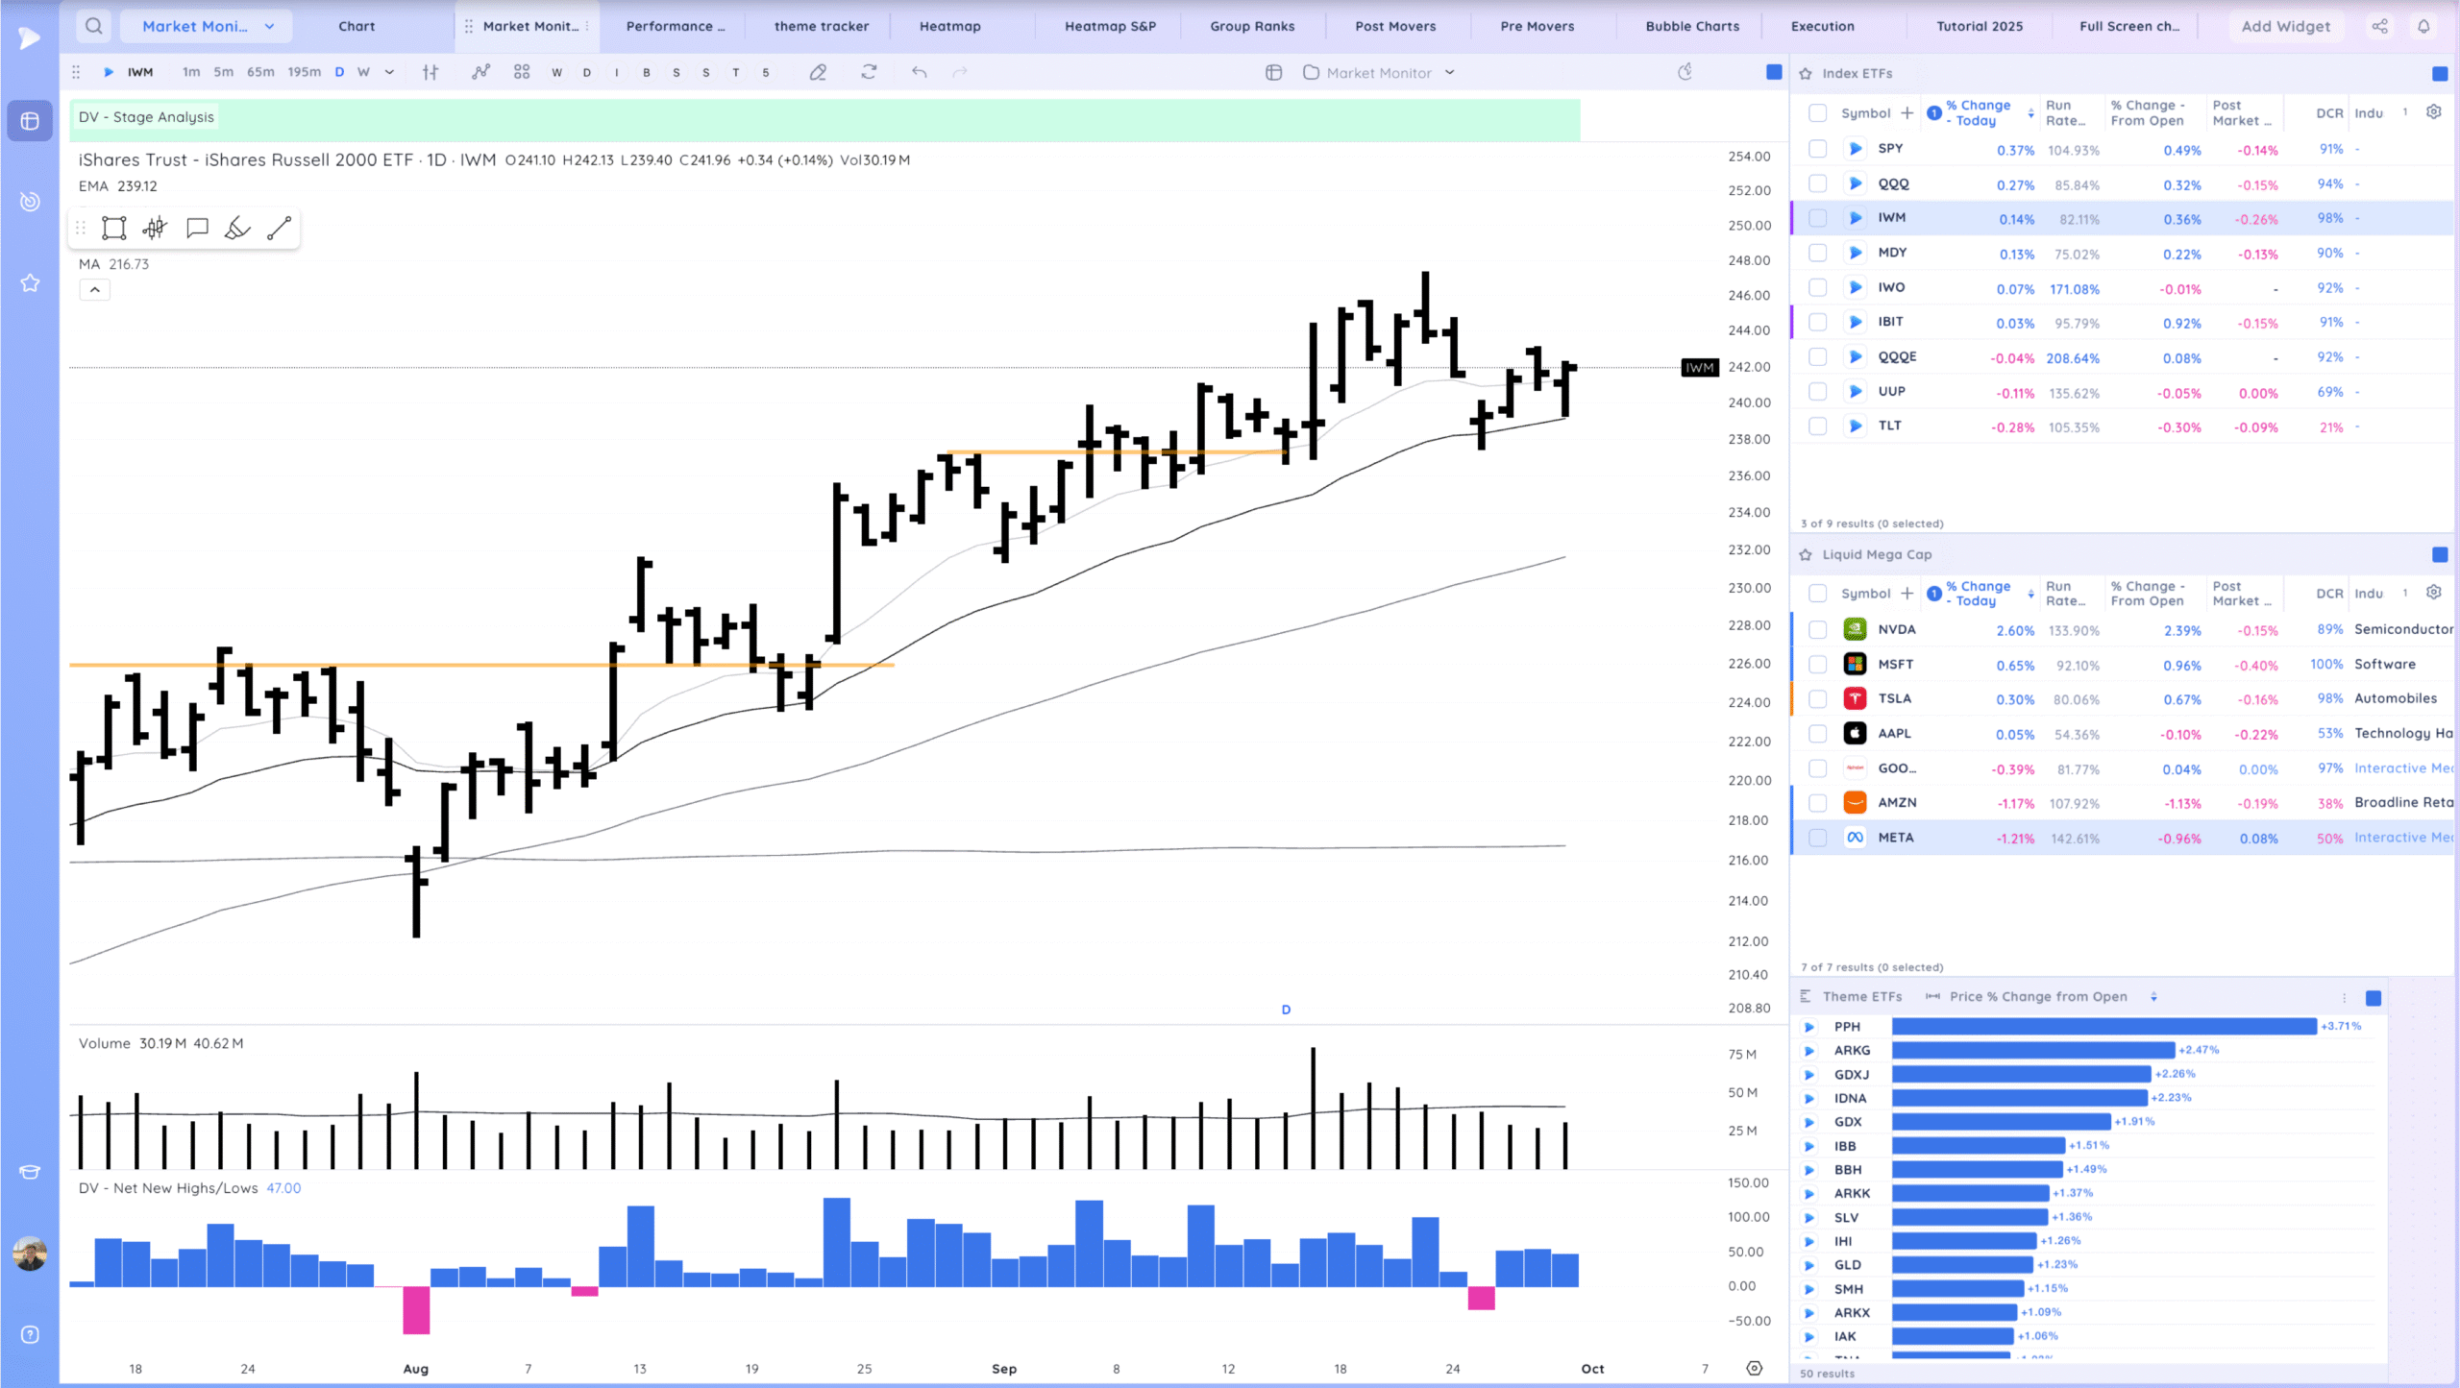Viewport: 2460px width, 1388px height.
Task: Click the search magnifier icon
Action: click(x=93, y=26)
